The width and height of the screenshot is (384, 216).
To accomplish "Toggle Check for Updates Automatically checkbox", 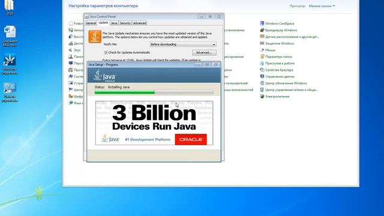I will (106, 52).
